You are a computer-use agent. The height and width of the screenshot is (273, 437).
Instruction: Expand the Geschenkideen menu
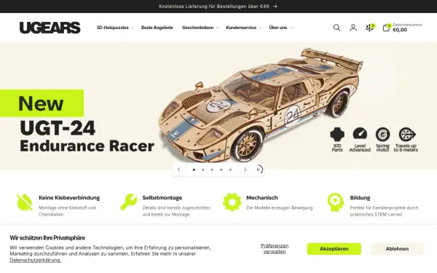click(201, 28)
